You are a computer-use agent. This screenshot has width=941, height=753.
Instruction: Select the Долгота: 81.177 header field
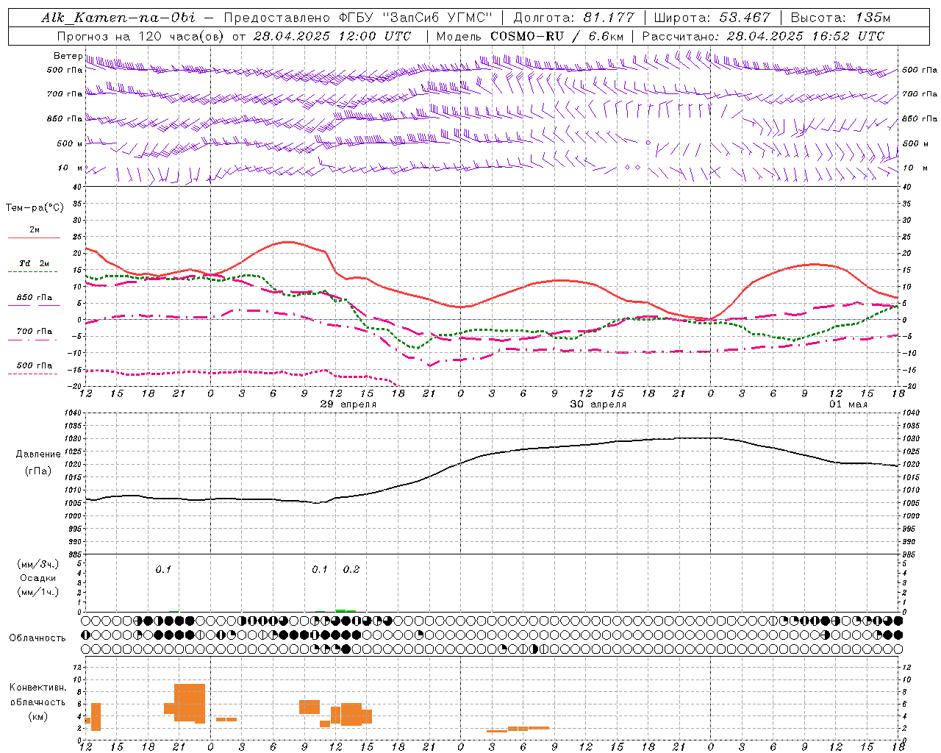pyautogui.click(x=574, y=18)
